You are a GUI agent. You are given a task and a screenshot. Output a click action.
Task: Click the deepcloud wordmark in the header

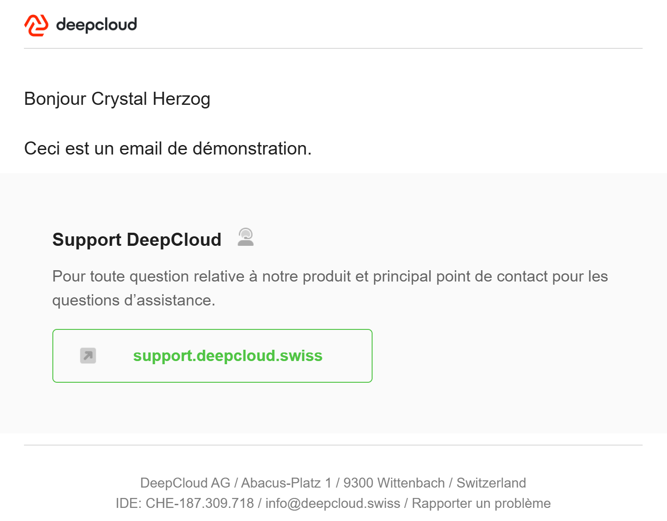click(97, 25)
